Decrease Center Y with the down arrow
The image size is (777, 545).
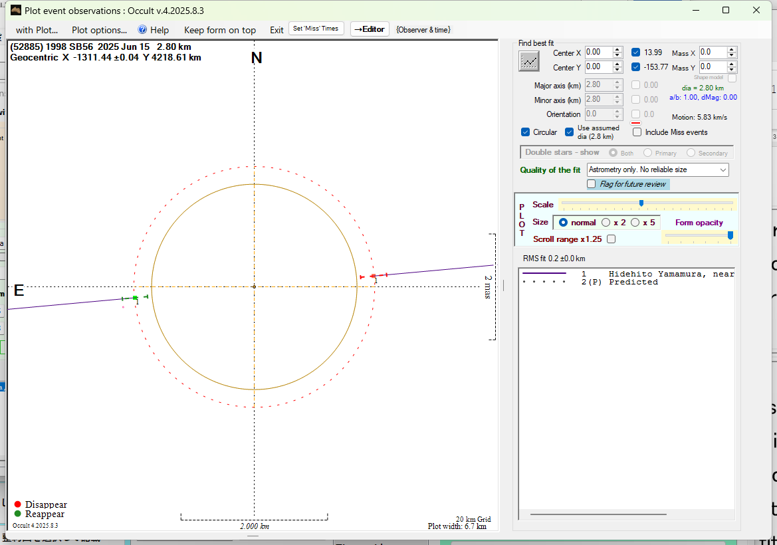[617, 70]
